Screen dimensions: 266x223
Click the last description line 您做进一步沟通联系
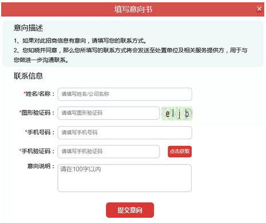41,60
